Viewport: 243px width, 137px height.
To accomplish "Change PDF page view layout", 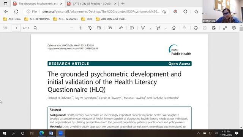I will coord(110,28).
